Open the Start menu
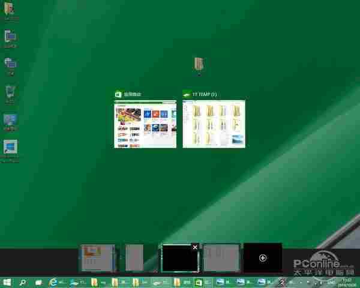Viewport: 360px width, 288px height. point(7,281)
